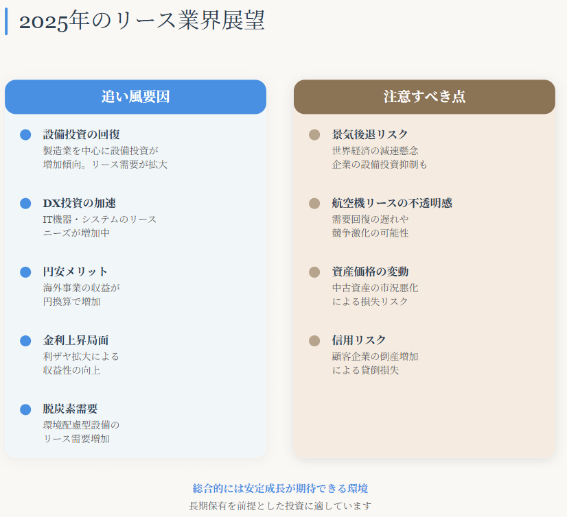
Task: Select the 景気後退リスク heading
Action: [x=370, y=134]
